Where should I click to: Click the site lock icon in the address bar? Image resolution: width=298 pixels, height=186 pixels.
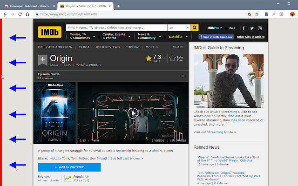[x=37, y=14]
